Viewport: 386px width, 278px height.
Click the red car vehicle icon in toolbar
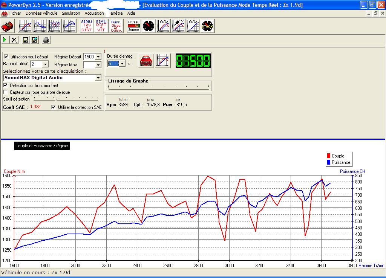pyautogui.click(x=8, y=26)
